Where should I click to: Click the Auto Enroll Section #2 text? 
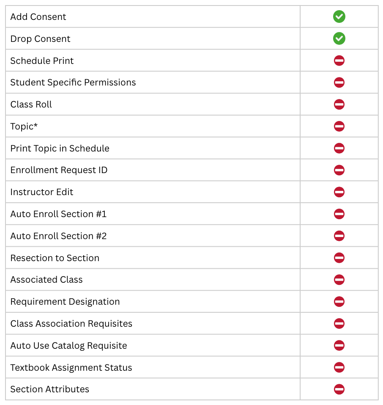(x=58, y=236)
